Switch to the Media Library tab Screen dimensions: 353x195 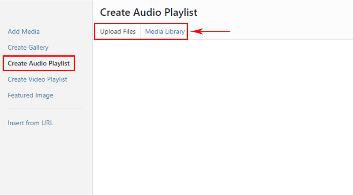click(165, 31)
